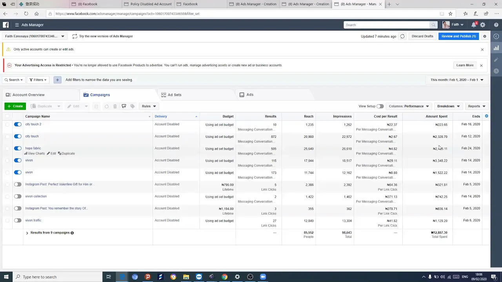Toggle on Instagram Post: You remember the story campaign
Viewport: 502px width, 282px height.
pos(18,208)
